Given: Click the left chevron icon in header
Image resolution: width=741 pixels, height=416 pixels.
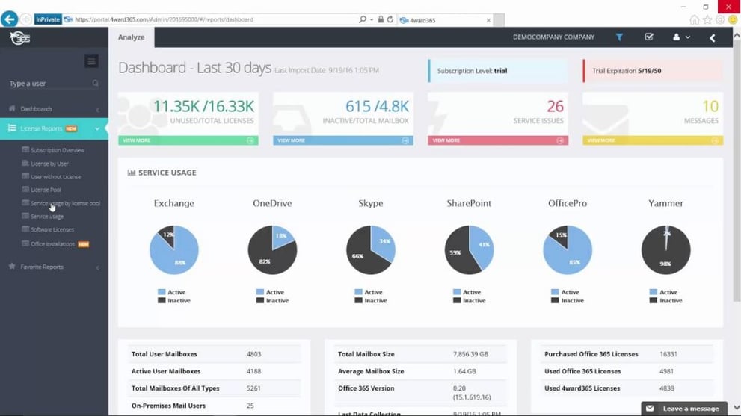Looking at the screenshot, I should (712, 38).
